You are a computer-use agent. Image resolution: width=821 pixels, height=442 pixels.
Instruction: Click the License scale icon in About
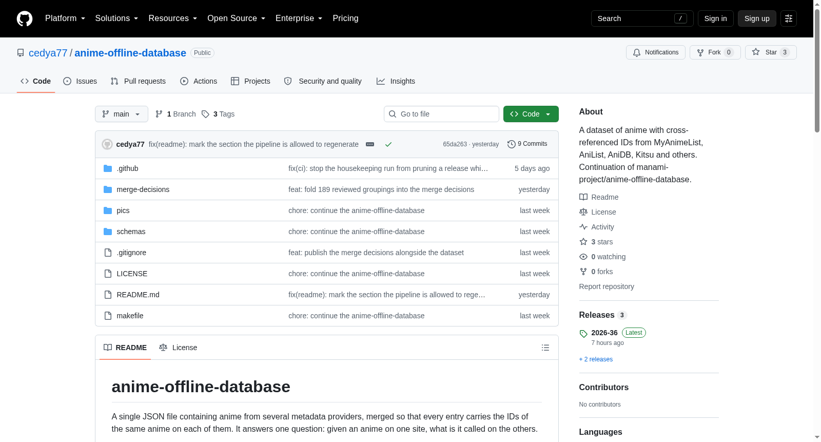pyautogui.click(x=583, y=212)
